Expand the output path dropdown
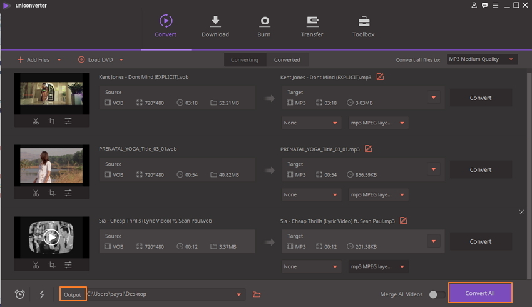 click(238, 294)
